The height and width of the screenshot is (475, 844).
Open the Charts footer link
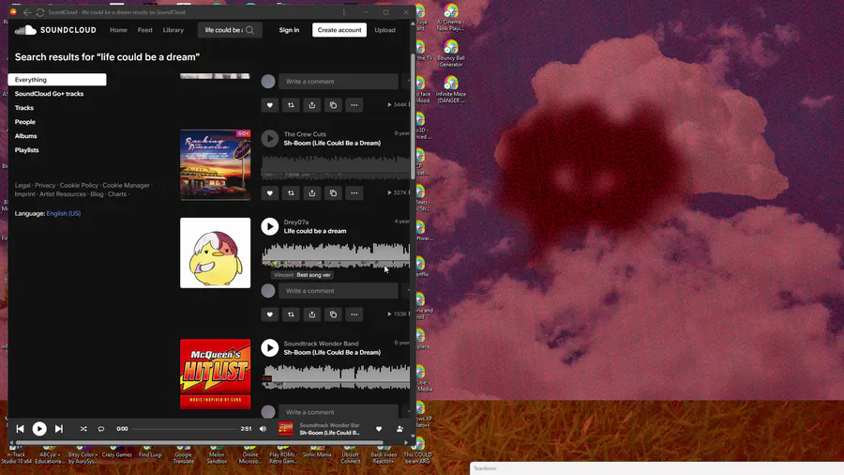click(x=117, y=194)
